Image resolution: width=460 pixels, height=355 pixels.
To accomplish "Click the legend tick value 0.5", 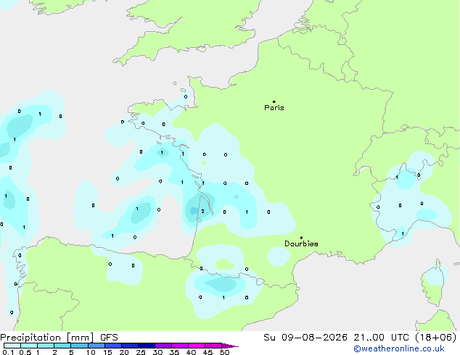I will 25,352.
